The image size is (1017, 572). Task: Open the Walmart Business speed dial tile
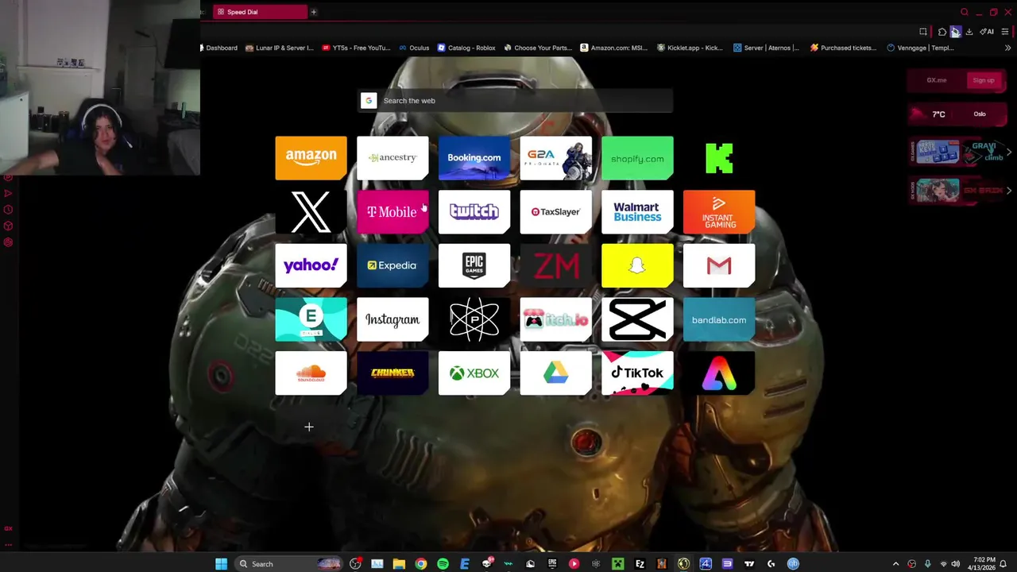(x=637, y=211)
